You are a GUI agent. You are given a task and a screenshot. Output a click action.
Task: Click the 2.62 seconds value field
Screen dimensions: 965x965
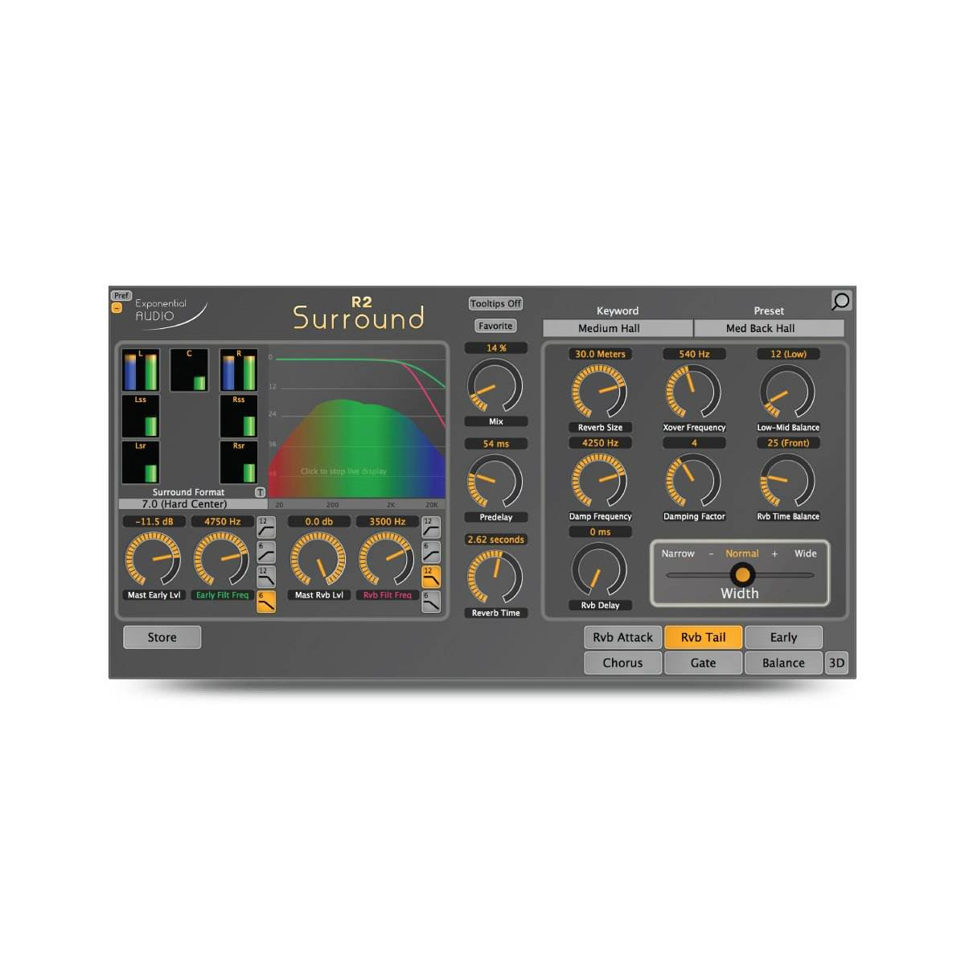(x=496, y=540)
